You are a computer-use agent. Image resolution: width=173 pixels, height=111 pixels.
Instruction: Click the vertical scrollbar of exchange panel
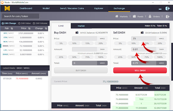click(172, 62)
